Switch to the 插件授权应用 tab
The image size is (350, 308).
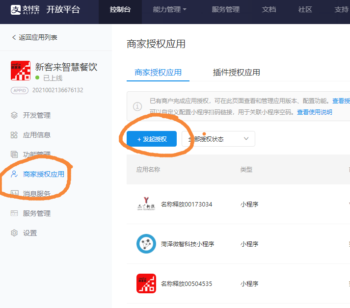(237, 73)
